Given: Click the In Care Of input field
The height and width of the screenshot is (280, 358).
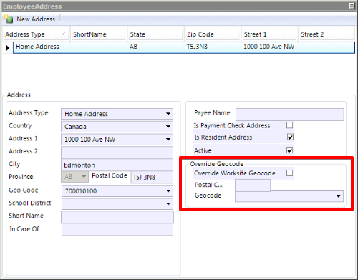Looking at the screenshot, I should [117, 229].
